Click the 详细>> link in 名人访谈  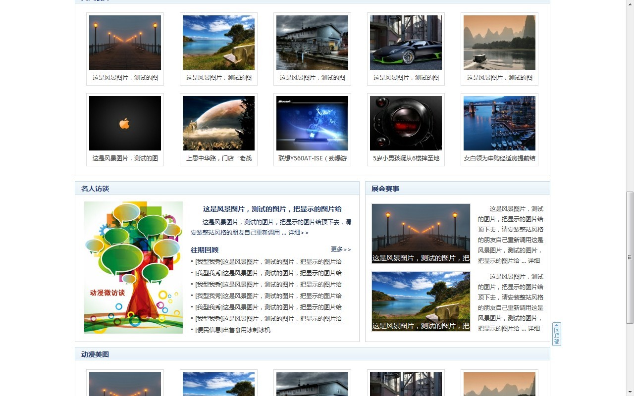coord(298,232)
